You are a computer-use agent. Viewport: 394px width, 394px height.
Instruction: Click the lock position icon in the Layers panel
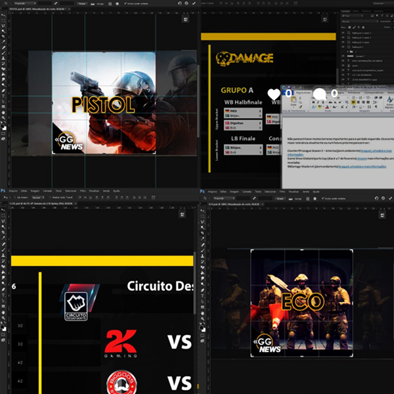359,27
